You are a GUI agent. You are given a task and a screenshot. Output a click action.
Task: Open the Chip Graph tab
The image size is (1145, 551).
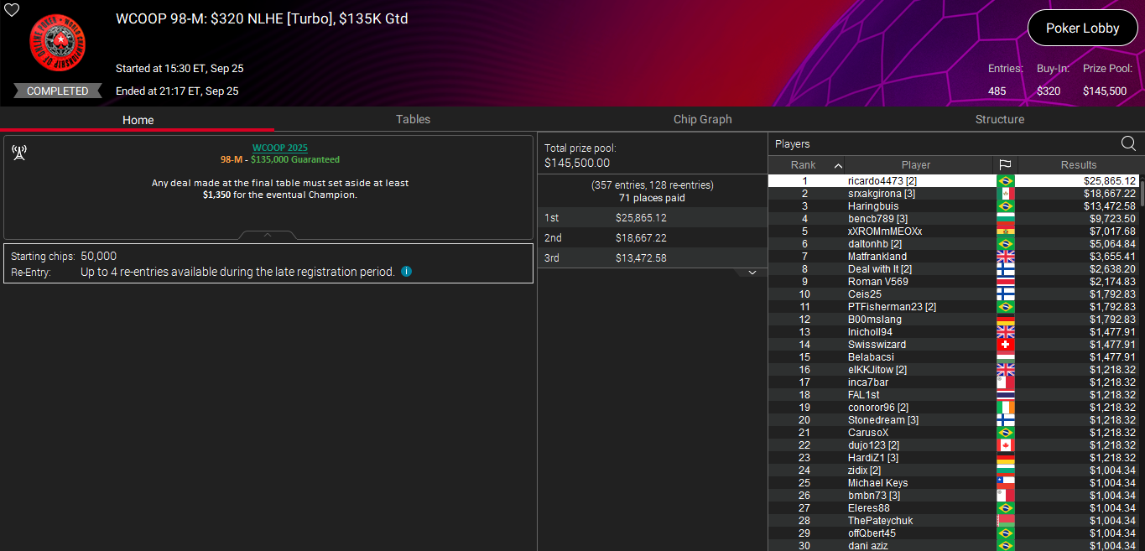pyautogui.click(x=702, y=119)
